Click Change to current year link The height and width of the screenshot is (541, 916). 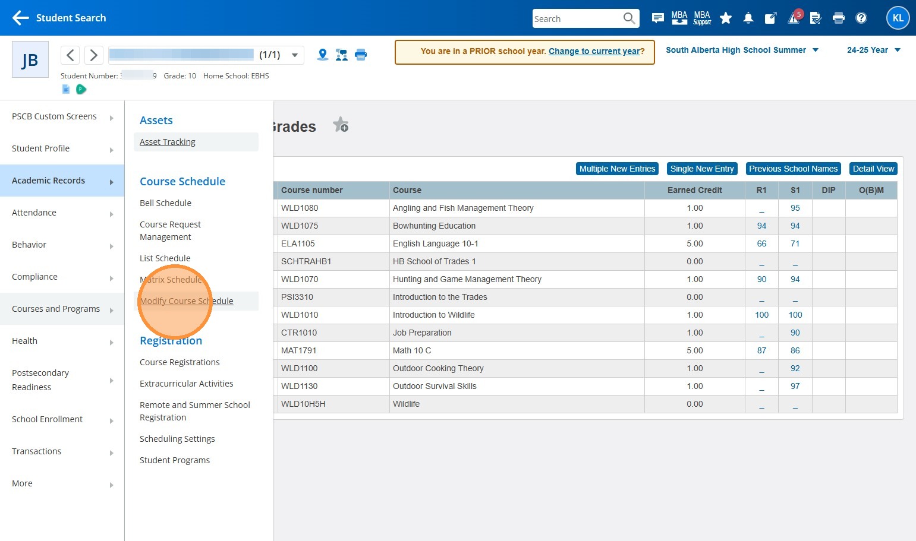click(x=593, y=51)
